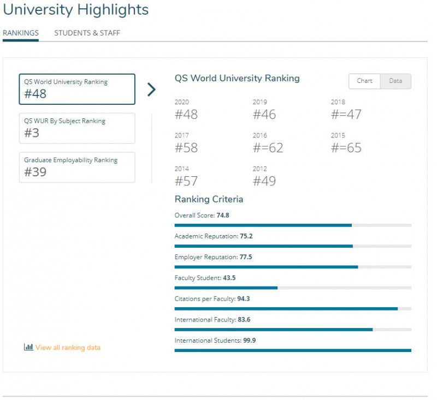437x400 pixels.
Task: Click the 2012 rank #49
Action: (264, 181)
